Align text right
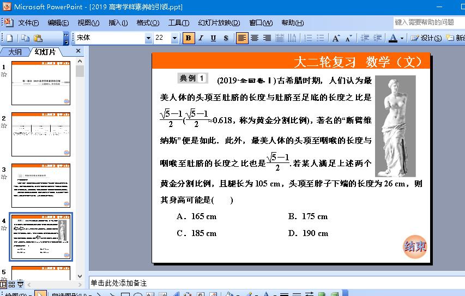The height and width of the screenshot is (296, 465). click(x=267, y=38)
